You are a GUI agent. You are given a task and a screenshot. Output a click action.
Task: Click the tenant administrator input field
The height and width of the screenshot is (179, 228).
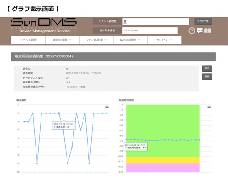(x=155, y=21)
